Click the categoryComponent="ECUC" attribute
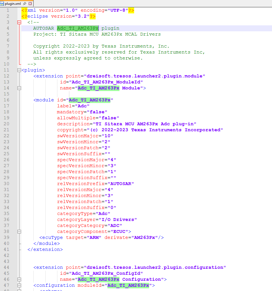This screenshot has width=272, height=291. click(92, 231)
